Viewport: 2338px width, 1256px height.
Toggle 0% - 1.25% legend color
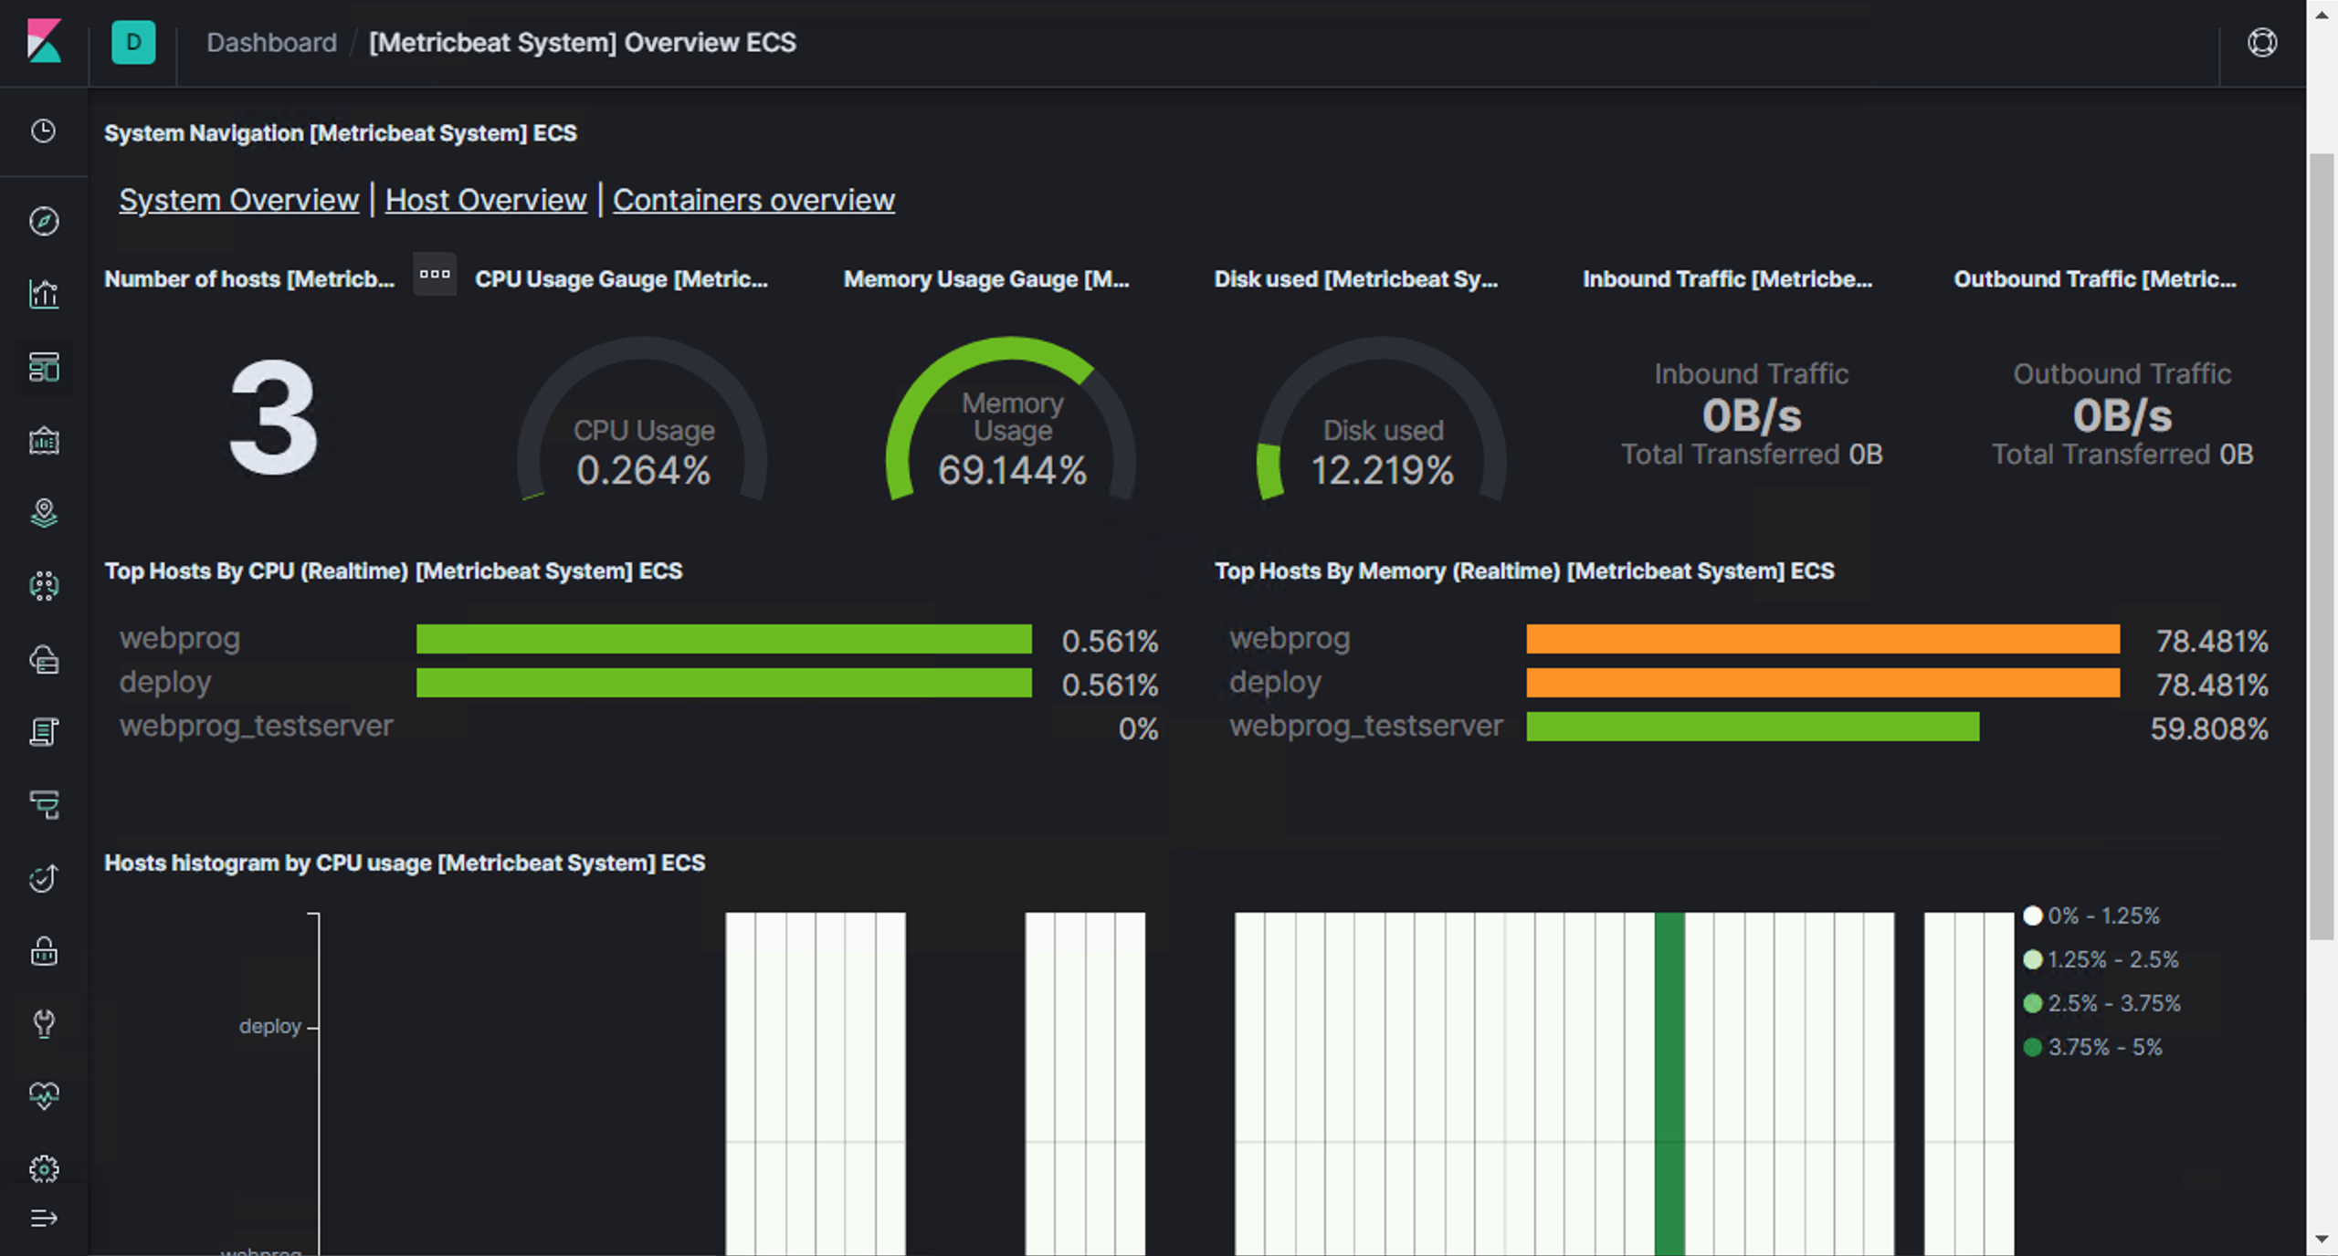[x=2032, y=916]
